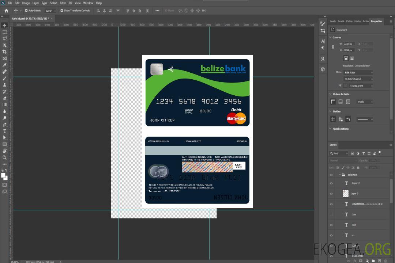Open the Glyphs panel icon

323,59
